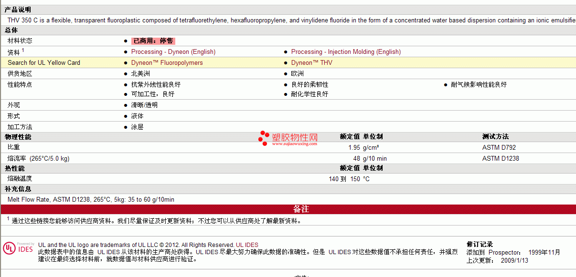Screen dimensions: 576x277
Task: Click 单位制 header in 热性能 row
Action: [373, 168]
